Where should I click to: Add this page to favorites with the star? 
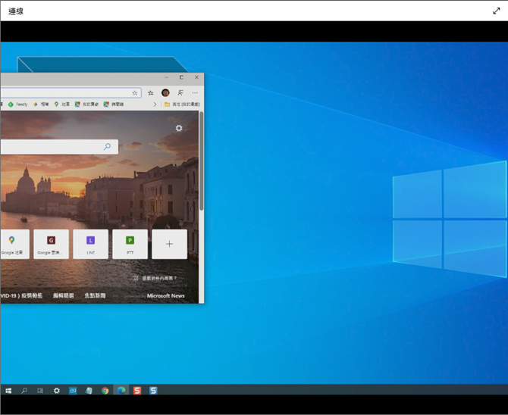point(135,93)
